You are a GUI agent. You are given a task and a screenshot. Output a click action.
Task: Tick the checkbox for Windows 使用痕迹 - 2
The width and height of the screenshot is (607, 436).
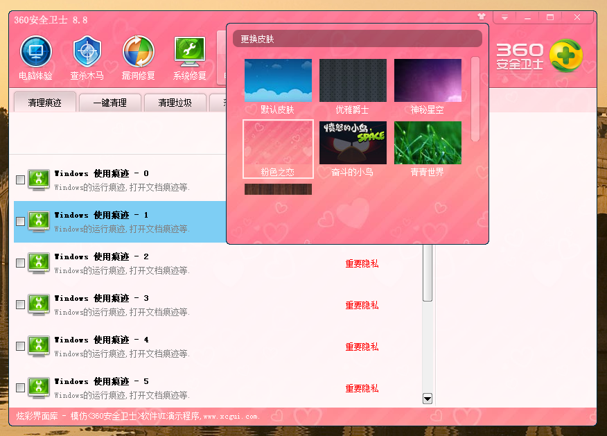pos(21,263)
